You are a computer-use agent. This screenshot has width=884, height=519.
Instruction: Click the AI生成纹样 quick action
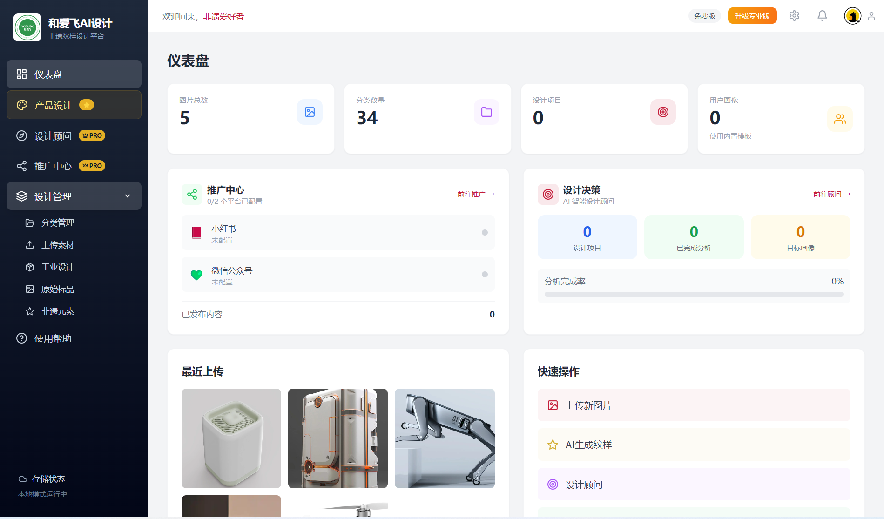[x=694, y=445]
